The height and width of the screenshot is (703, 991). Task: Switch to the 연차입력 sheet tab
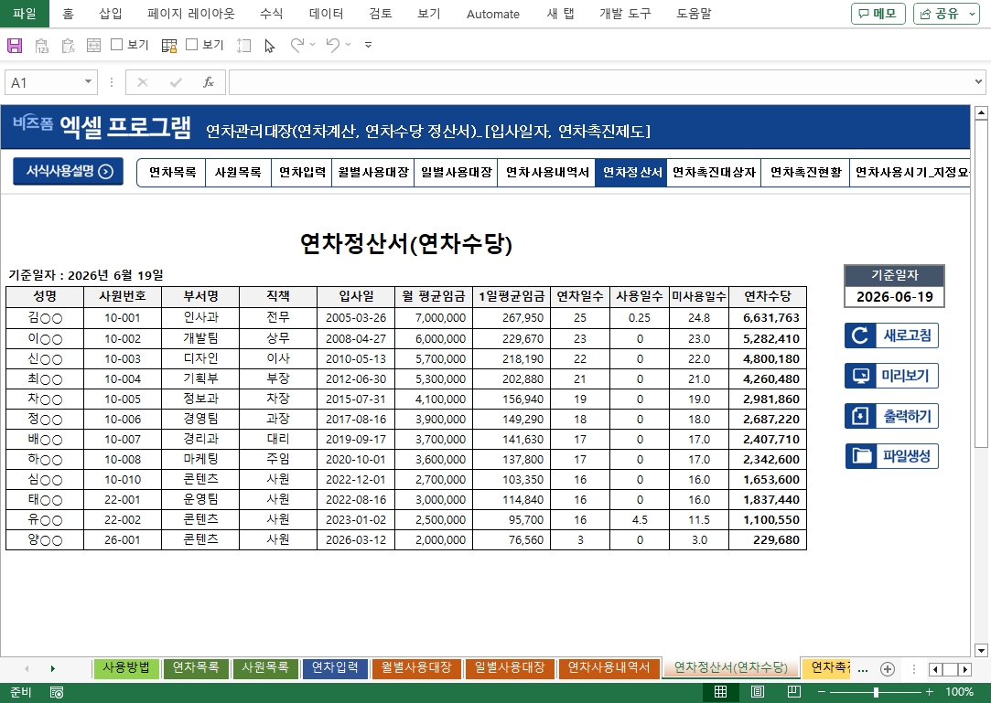334,668
